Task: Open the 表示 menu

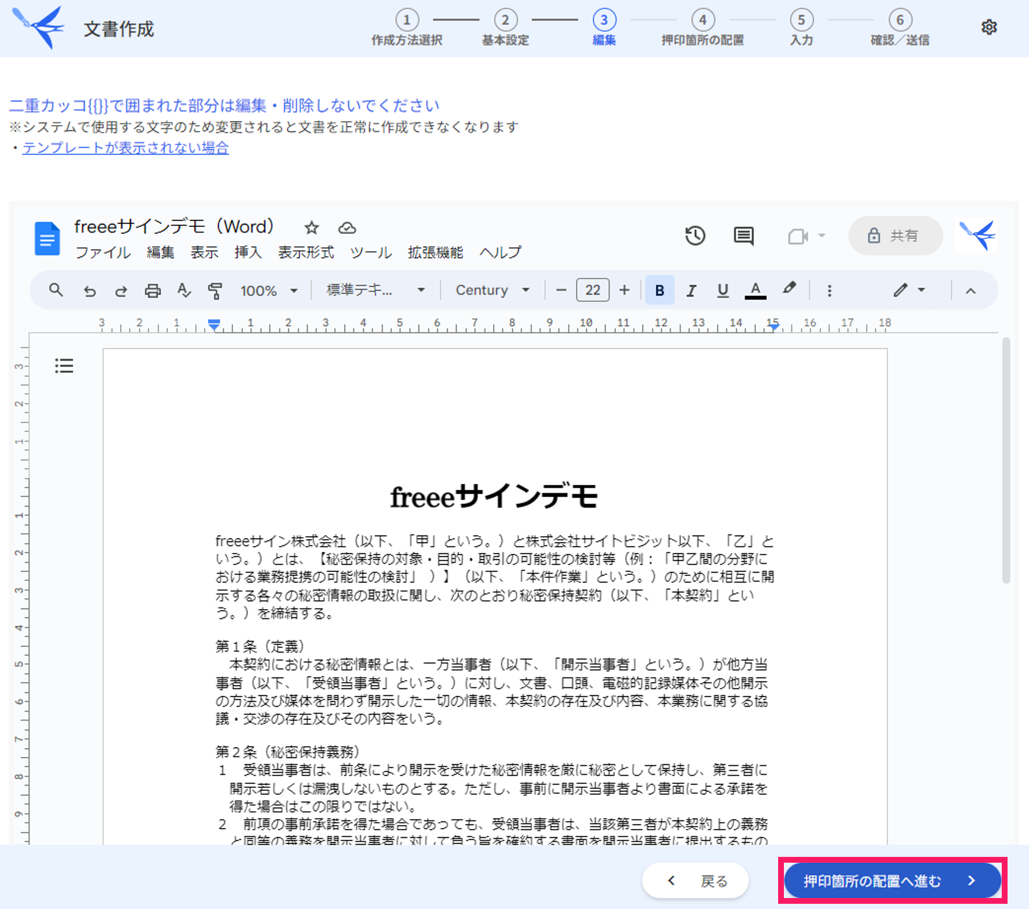Action: click(x=205, y=252)
